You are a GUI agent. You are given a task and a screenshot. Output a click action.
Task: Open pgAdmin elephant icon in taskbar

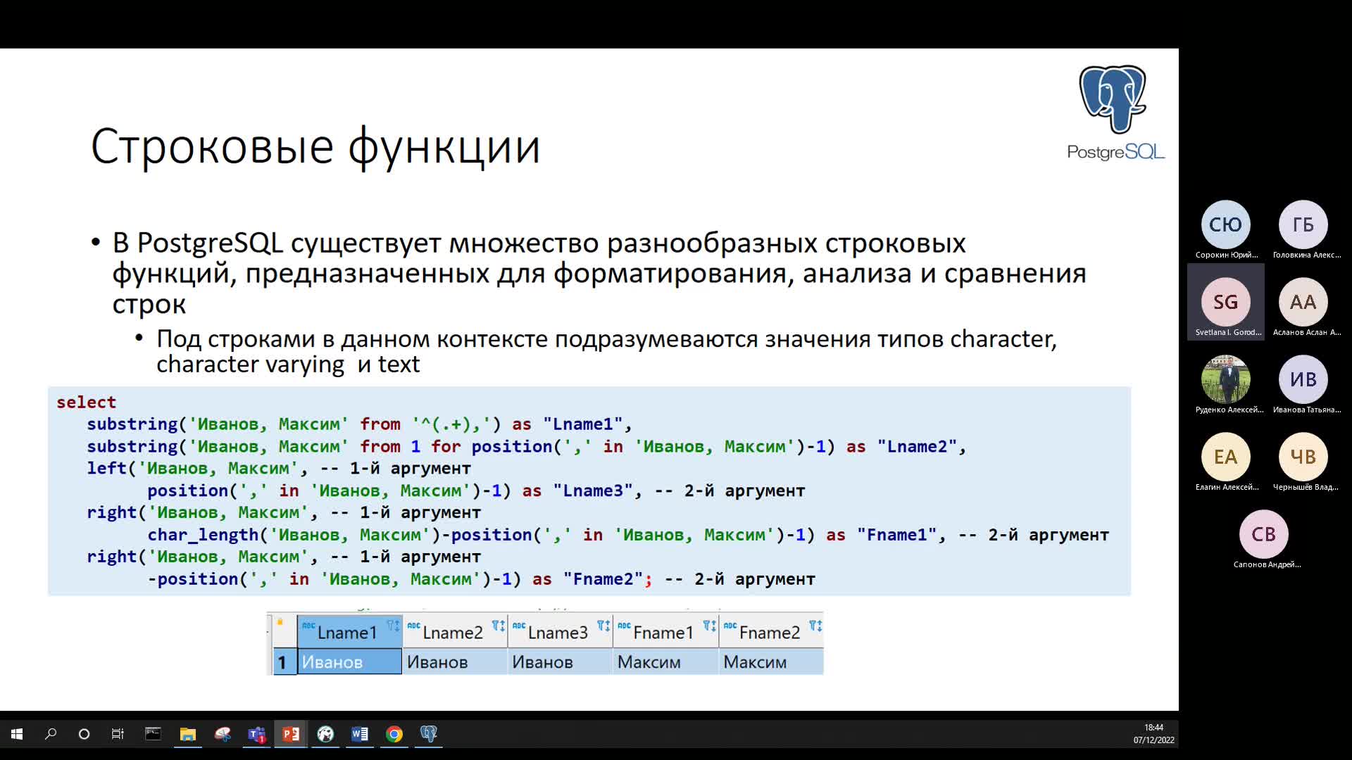[x=429, y=734]
